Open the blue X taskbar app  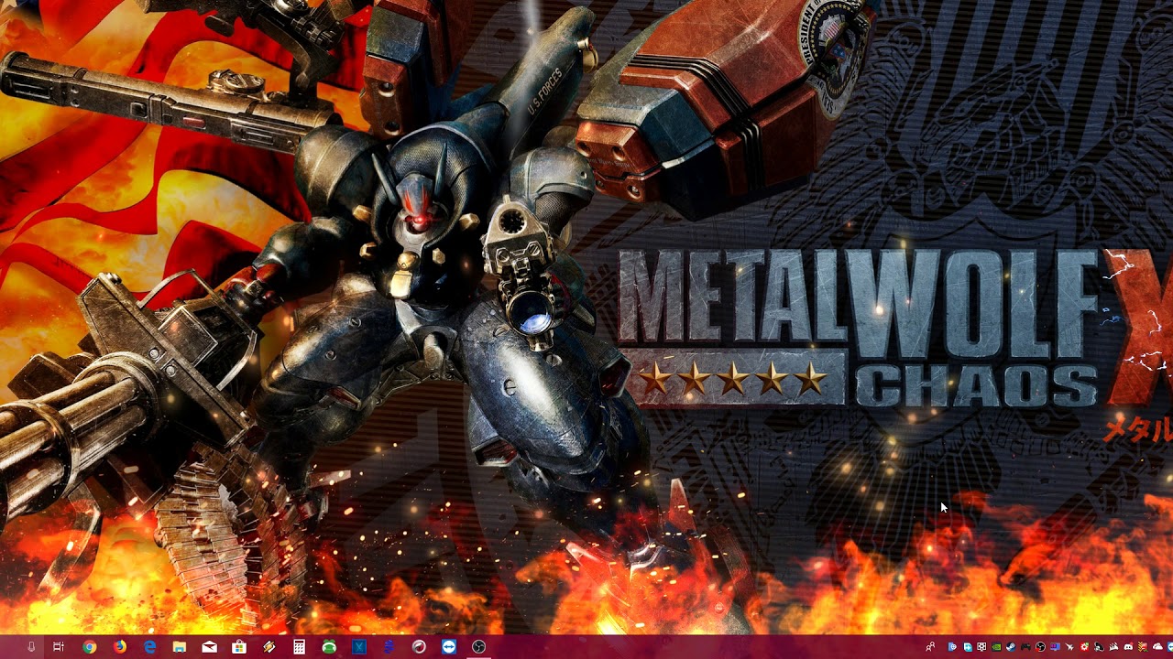[359, 647]
